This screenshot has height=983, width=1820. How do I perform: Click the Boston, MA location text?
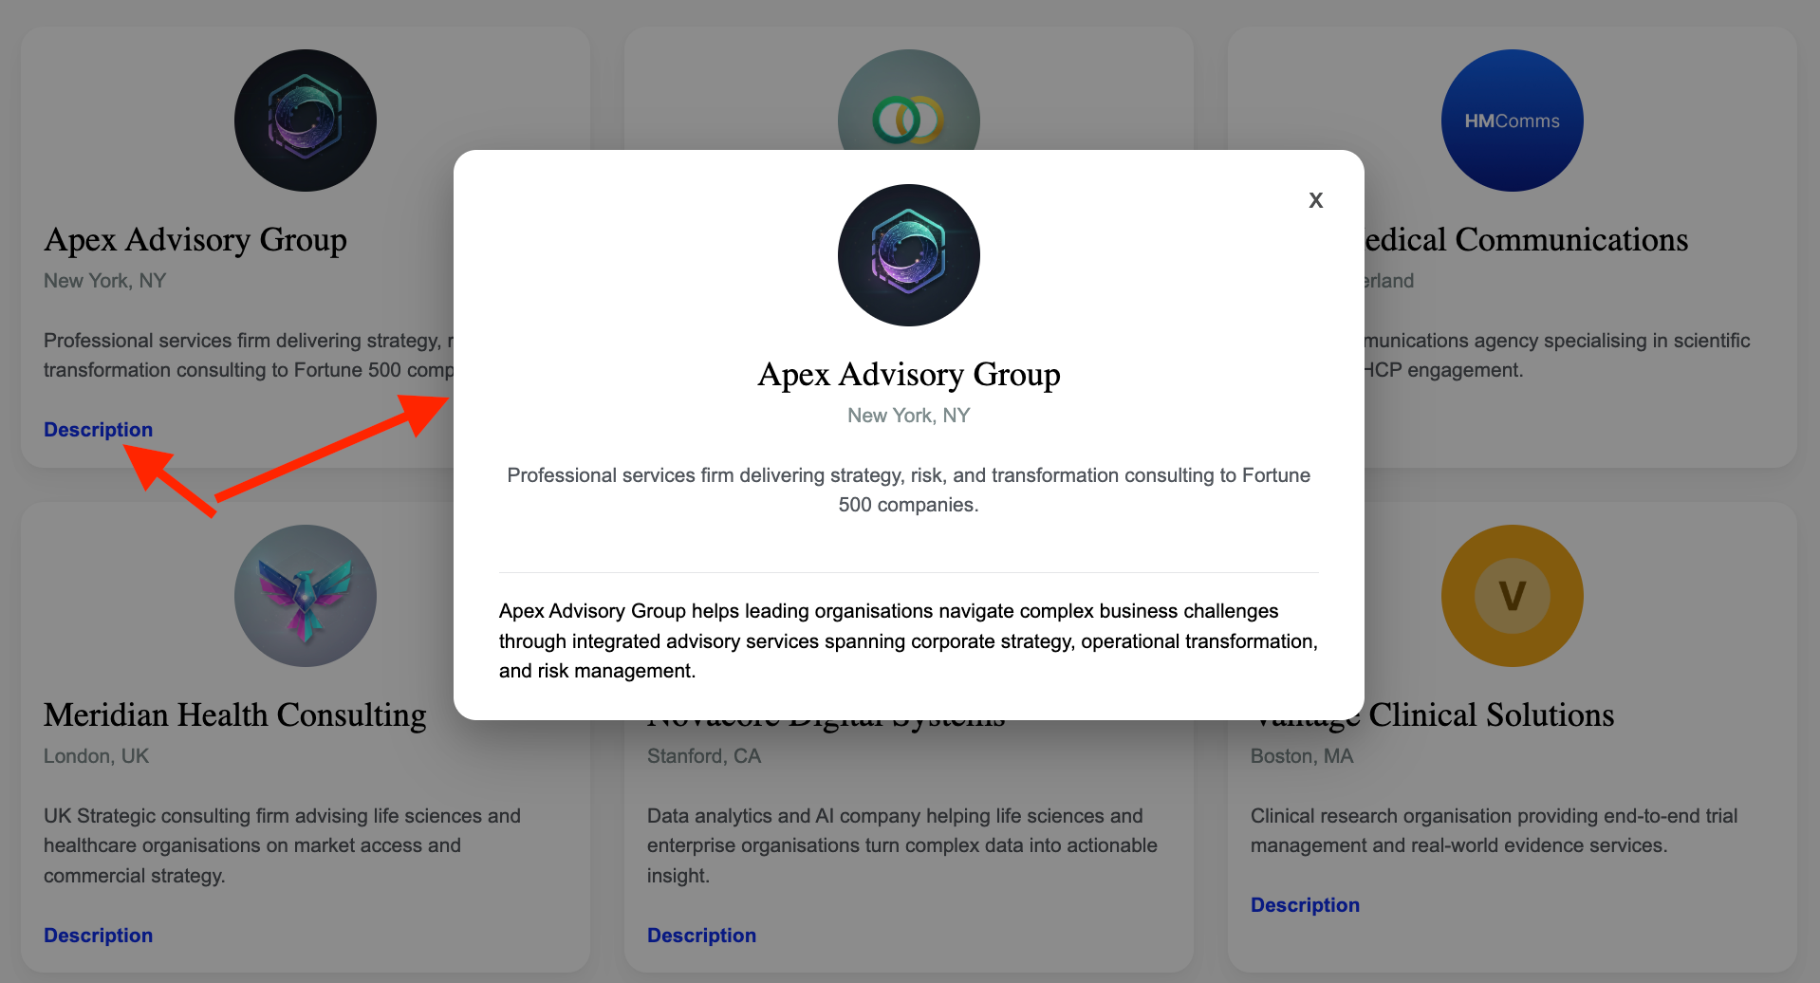coord(1302,756)
